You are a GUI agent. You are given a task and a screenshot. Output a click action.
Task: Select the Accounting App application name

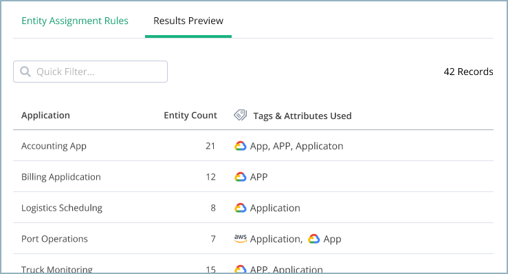point(54,146)
